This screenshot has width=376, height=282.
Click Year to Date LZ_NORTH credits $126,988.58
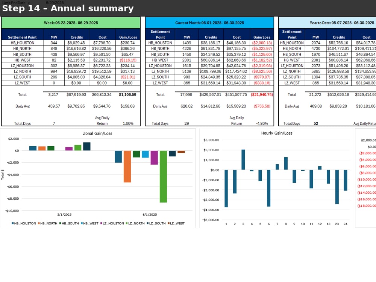point(338,71)
